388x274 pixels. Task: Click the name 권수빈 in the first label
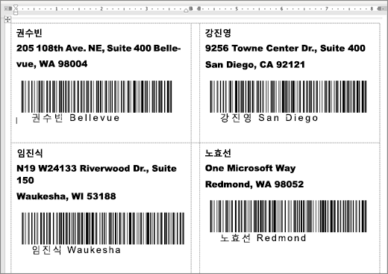point(29,33)
